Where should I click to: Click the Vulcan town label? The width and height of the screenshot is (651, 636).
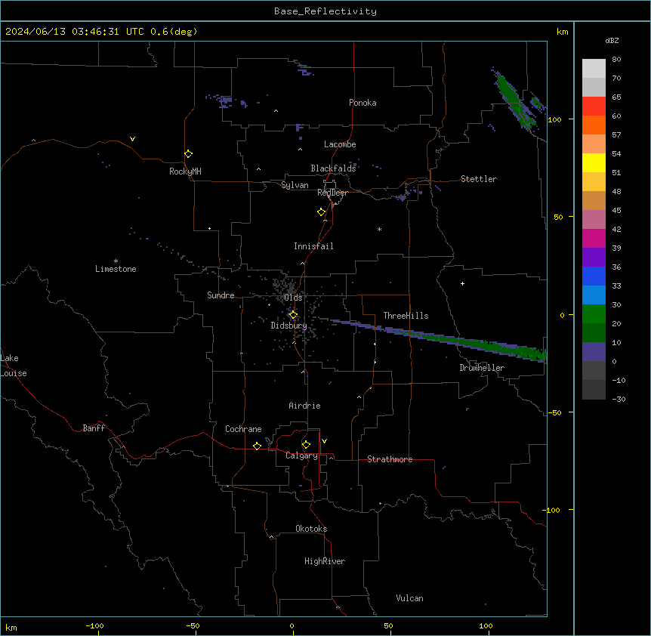[410, 598]
